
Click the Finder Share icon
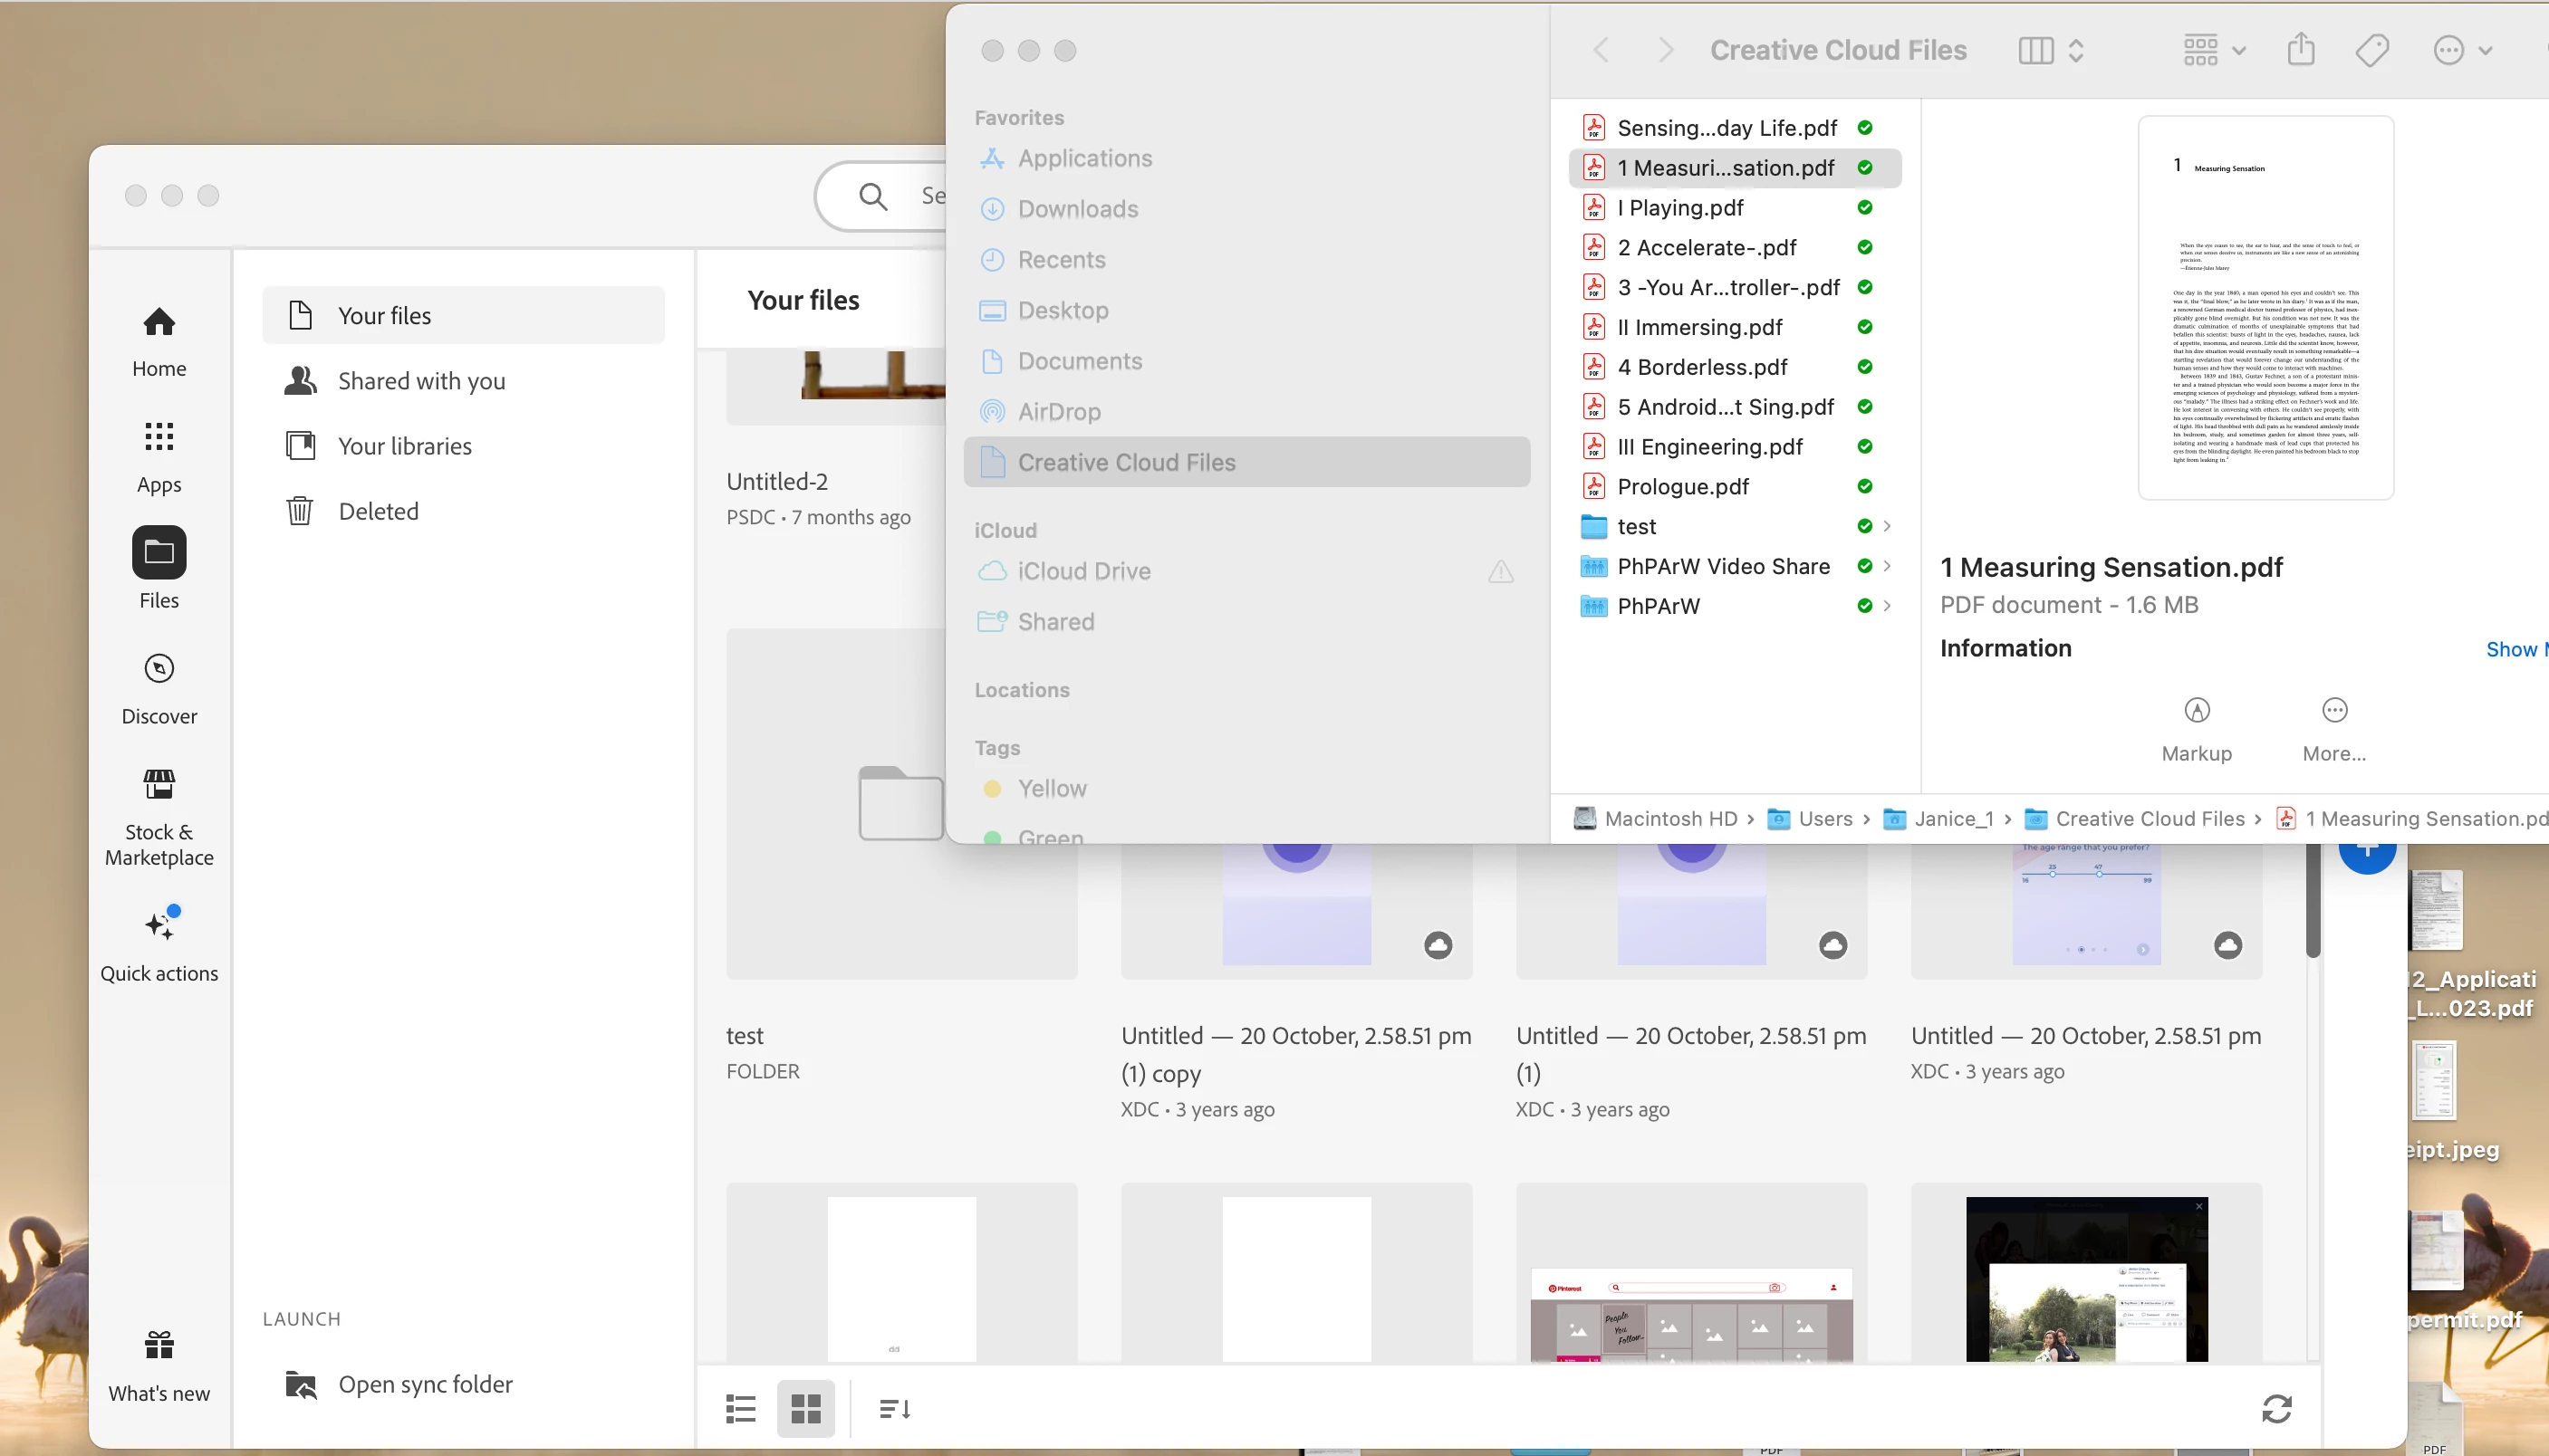coord(2301,50)
